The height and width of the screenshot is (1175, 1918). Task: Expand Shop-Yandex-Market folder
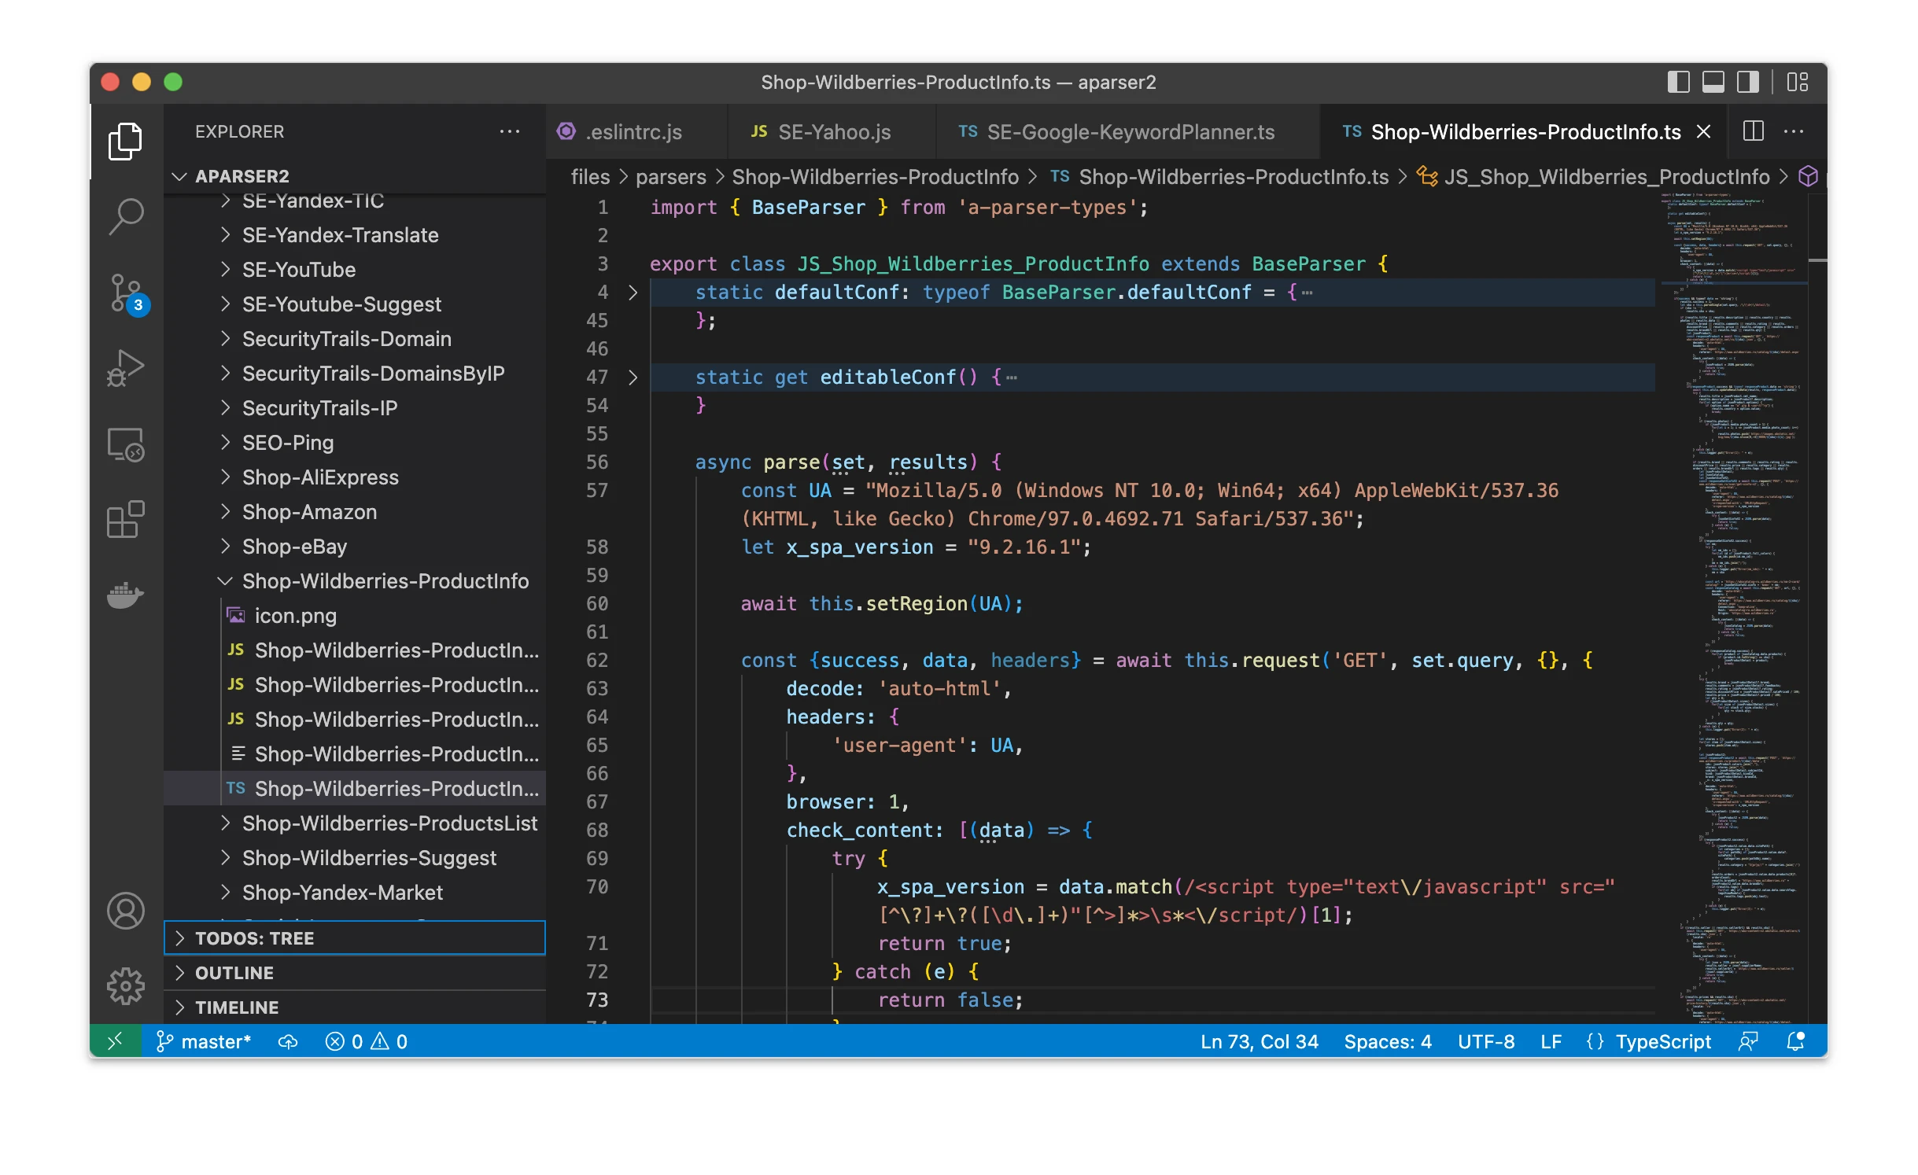pos(355,893)
